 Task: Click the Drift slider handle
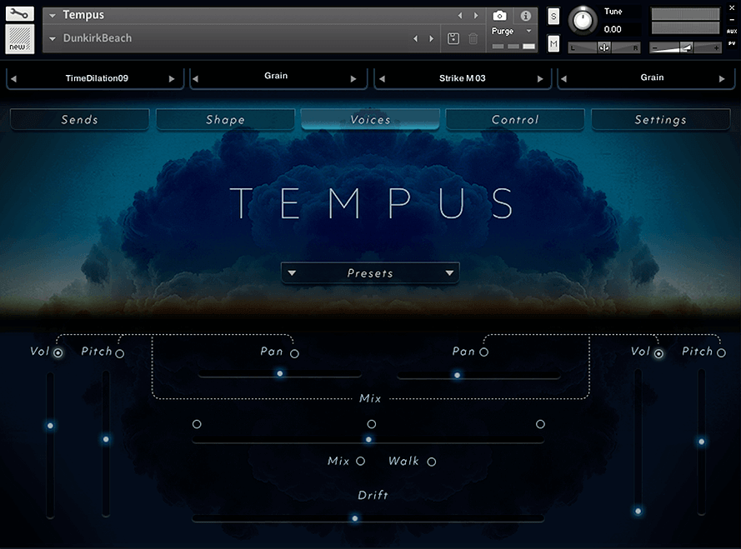point(354,518)
